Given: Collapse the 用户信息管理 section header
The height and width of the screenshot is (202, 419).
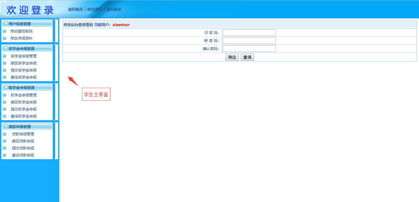Looking at the screenshot, I should click(27, 24).
